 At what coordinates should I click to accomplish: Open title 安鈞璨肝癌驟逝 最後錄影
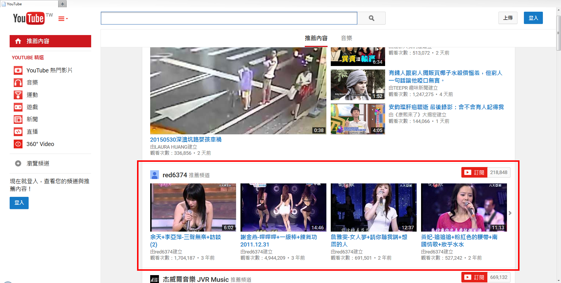446,107
